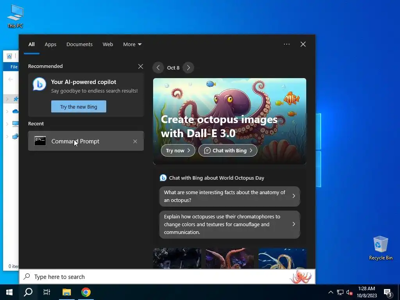The image size is (400, 300).
Task: Click the Oct 8 date label
Action: click(x=173, y=68)
